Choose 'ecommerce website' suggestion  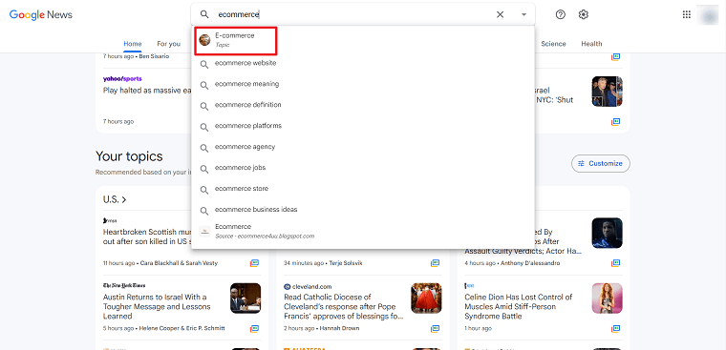coord(363,63)
